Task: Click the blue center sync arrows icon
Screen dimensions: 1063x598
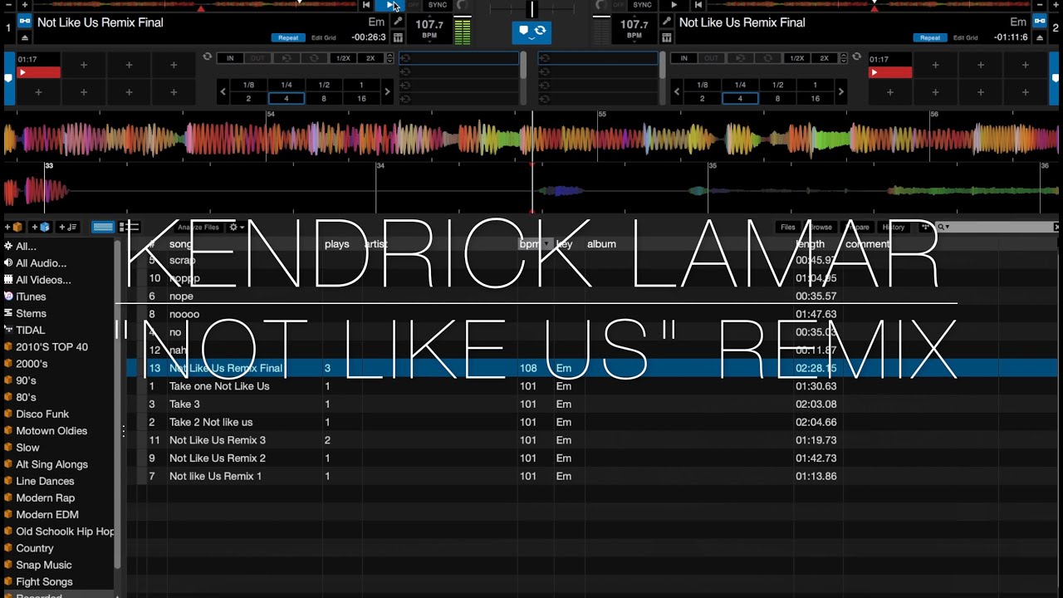Action: click(540, 31)
